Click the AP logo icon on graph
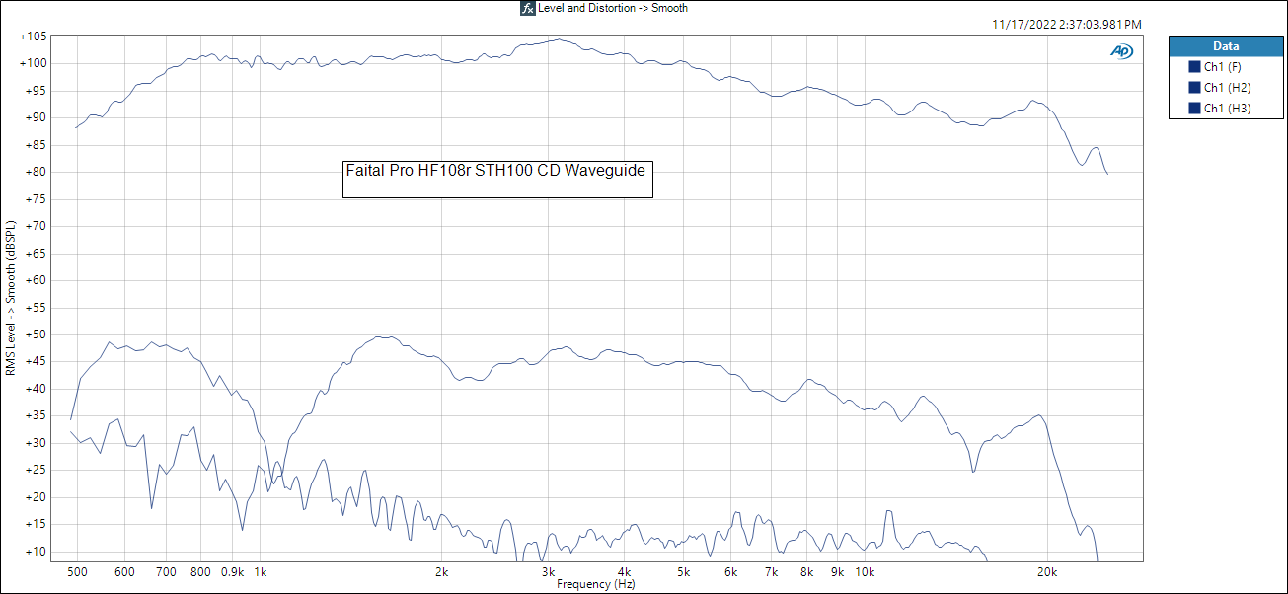 1121,51
